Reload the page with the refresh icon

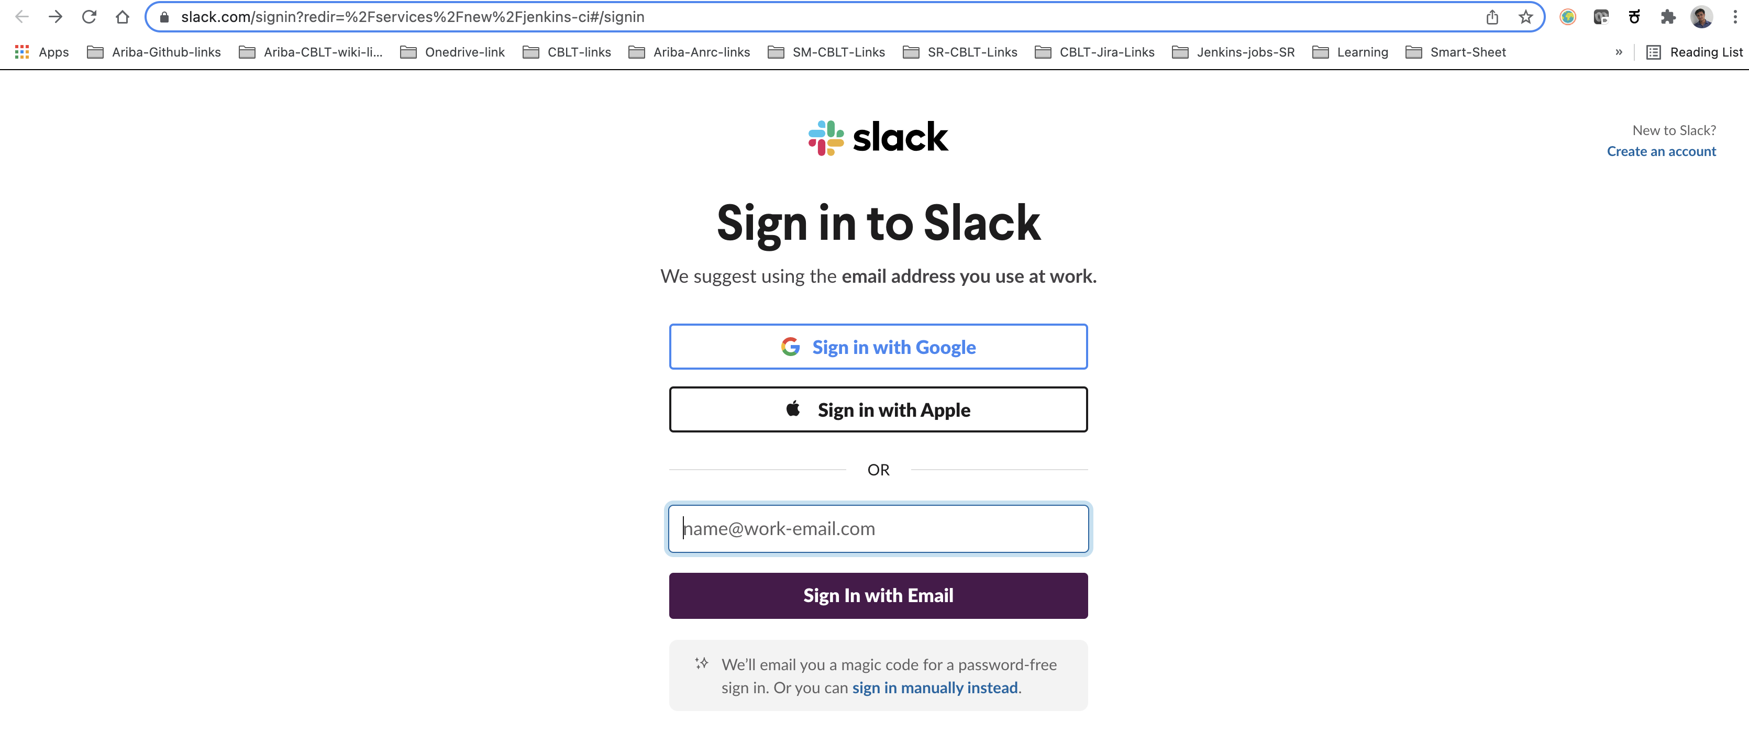(89, 17)
